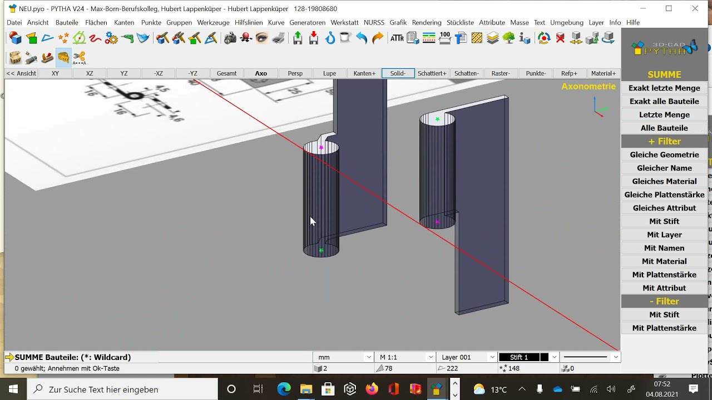
Task: Show hidden system tray icons chevron
Action: point(522,389)
